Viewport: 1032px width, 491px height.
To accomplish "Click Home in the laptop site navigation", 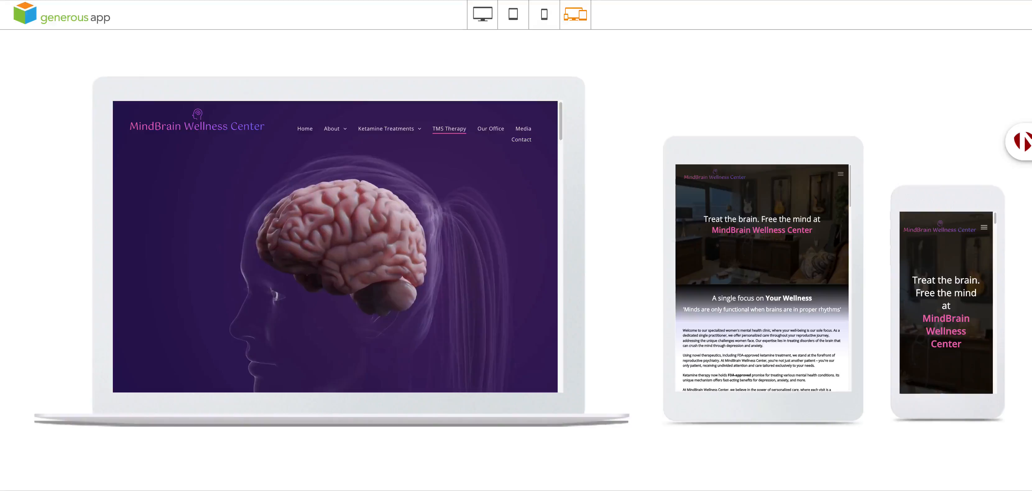I will tap(305, 128).
